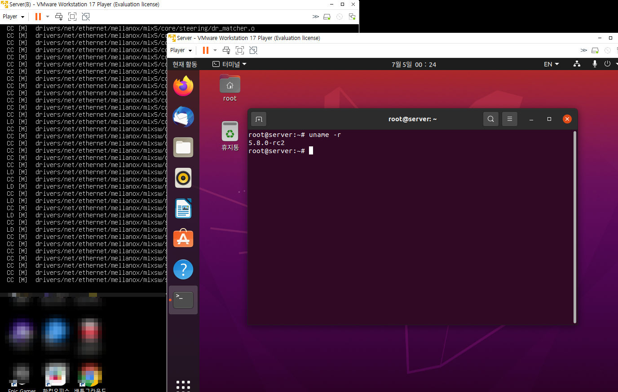The height and width of the screenshot is (392, 618).
Task: Open the Player dropdown in Server(B) window
Action: tap(13, 17)
